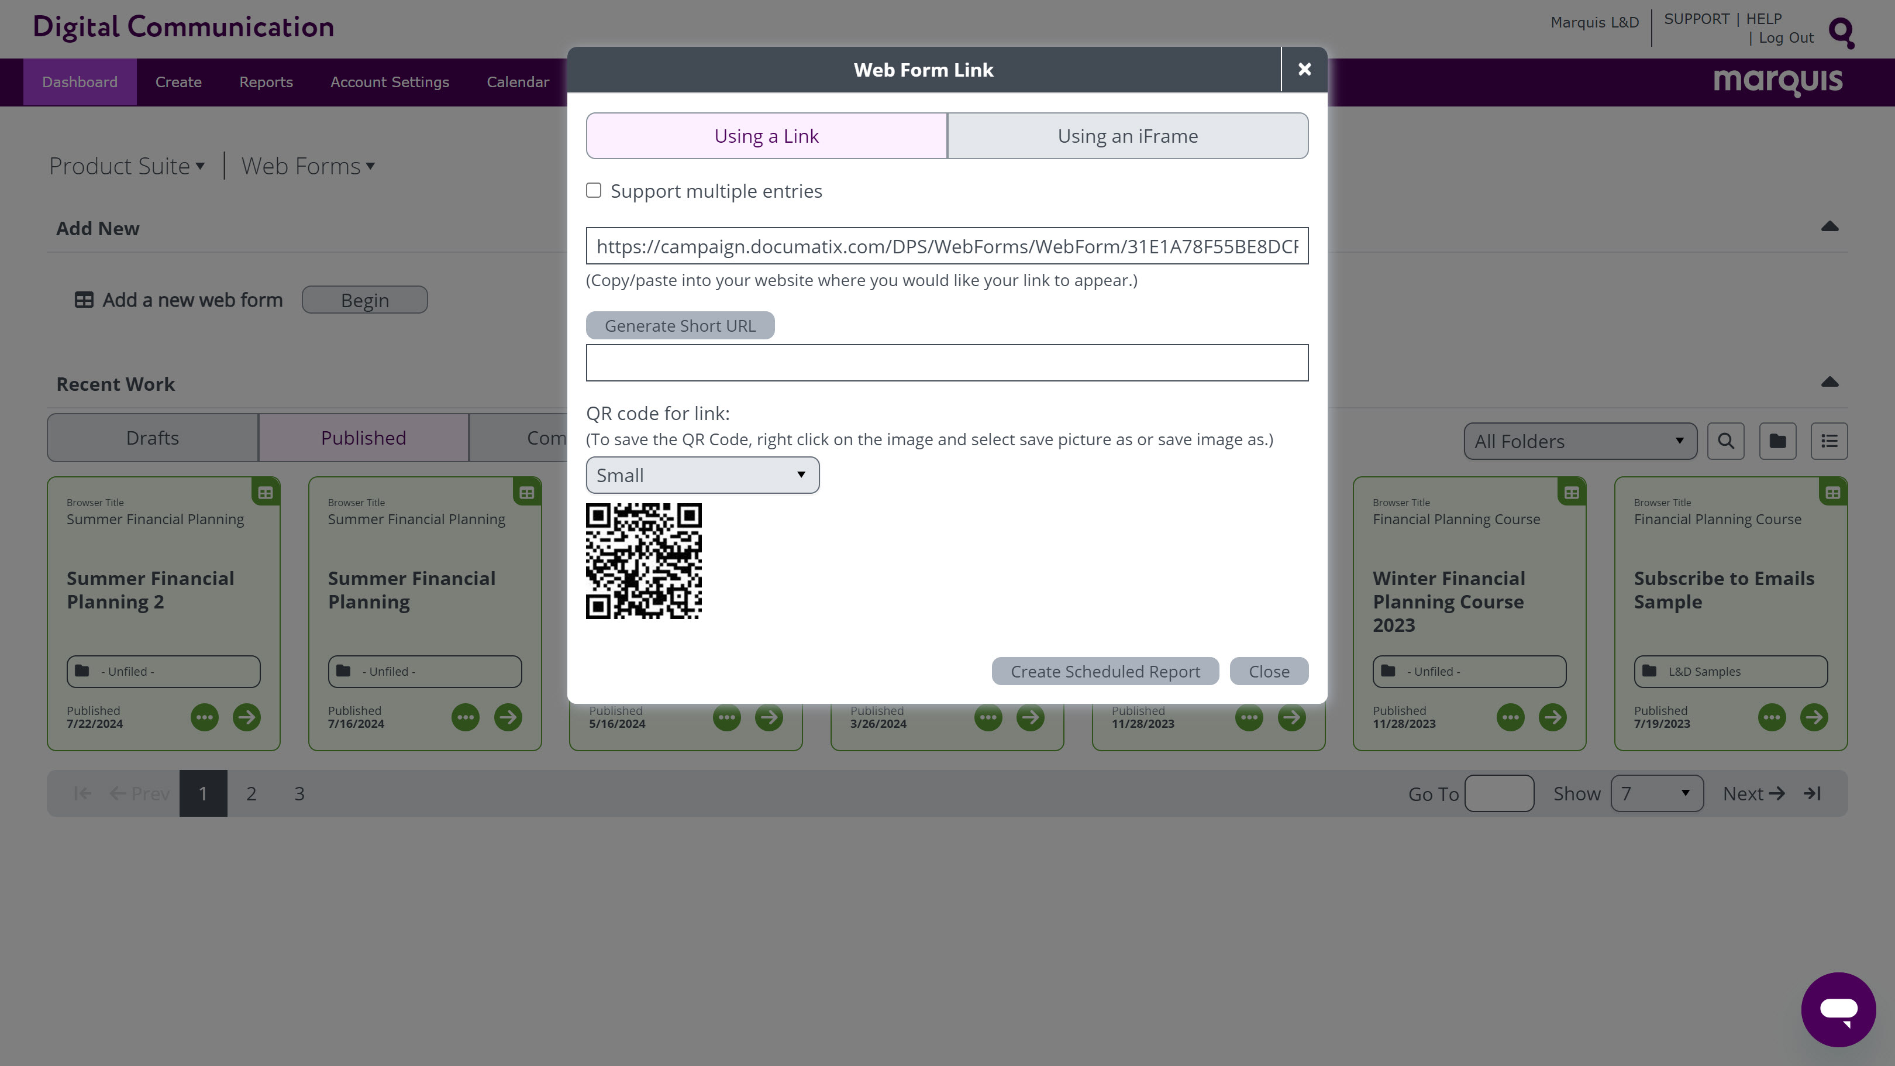Click web form icon on Summer Financial Planning 2 card

click(x=266, y=492)
